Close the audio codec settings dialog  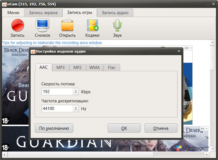click(179, 51)
